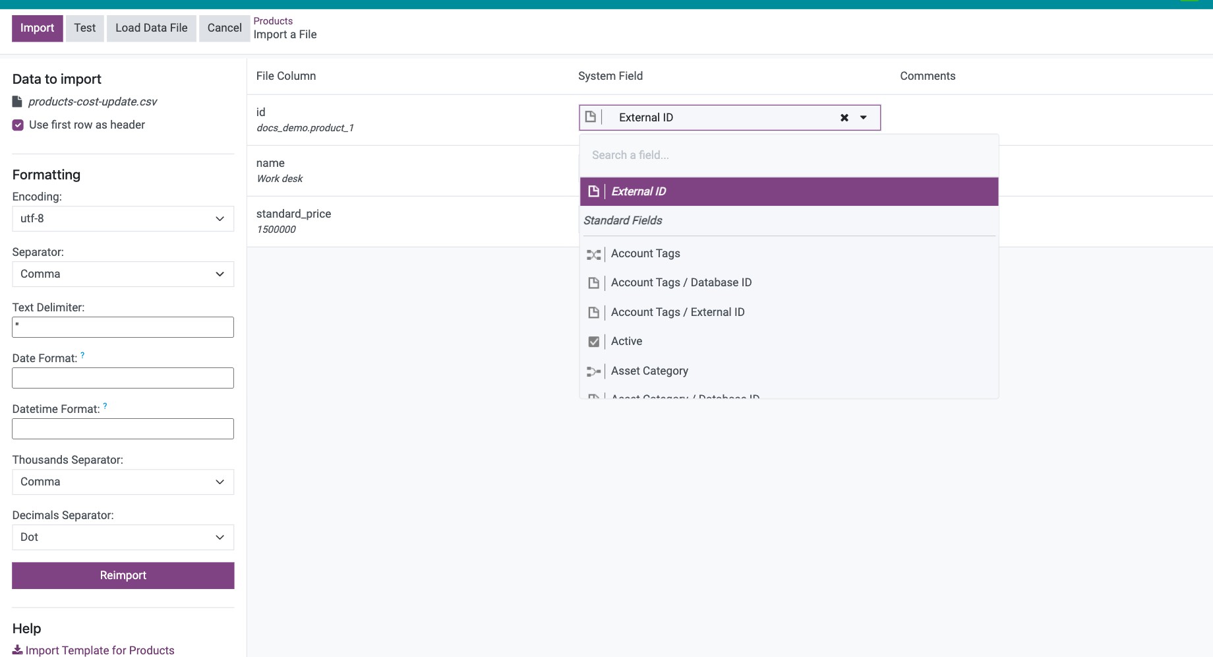Open Datetime Format help question mark
The width and height of the screenshot is (1213, 657).
105,406
